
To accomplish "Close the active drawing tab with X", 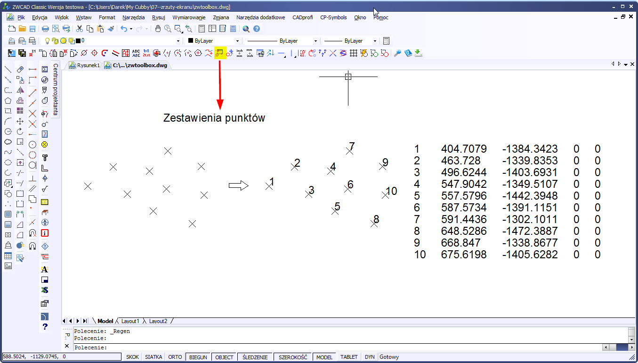I will 632,65.
